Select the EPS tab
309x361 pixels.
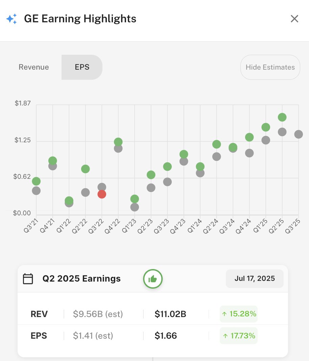click(82, 67)
